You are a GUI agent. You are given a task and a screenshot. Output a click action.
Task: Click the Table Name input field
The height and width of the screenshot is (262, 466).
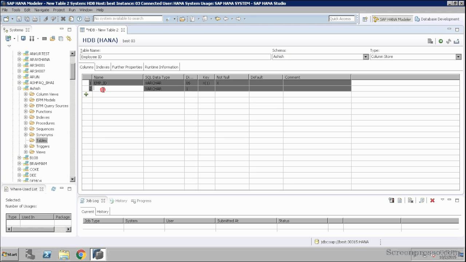click(x=175, y=57)
